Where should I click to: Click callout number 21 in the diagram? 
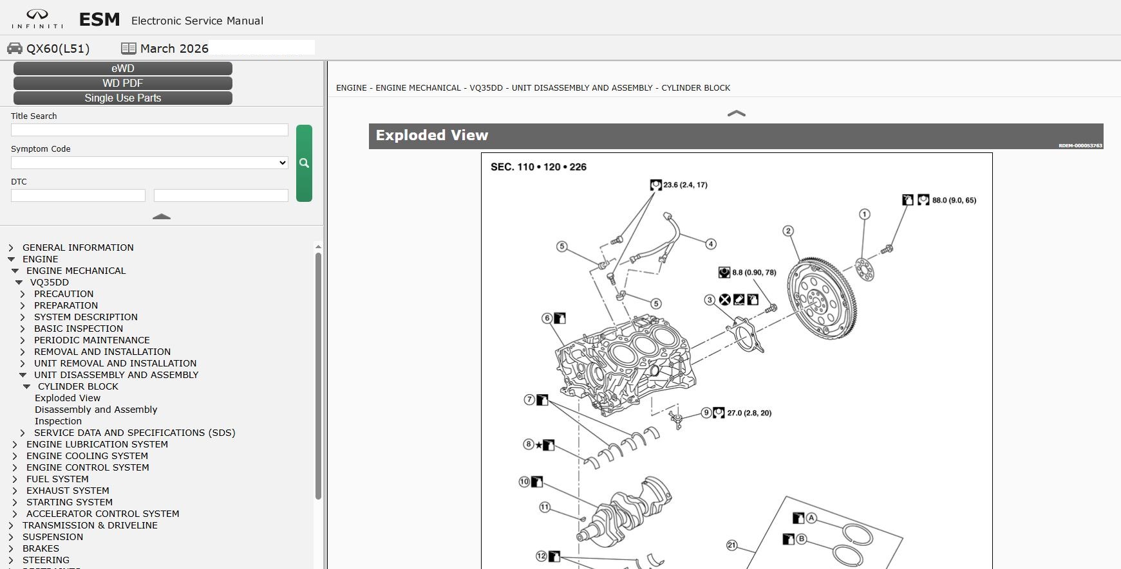(731, 545)
